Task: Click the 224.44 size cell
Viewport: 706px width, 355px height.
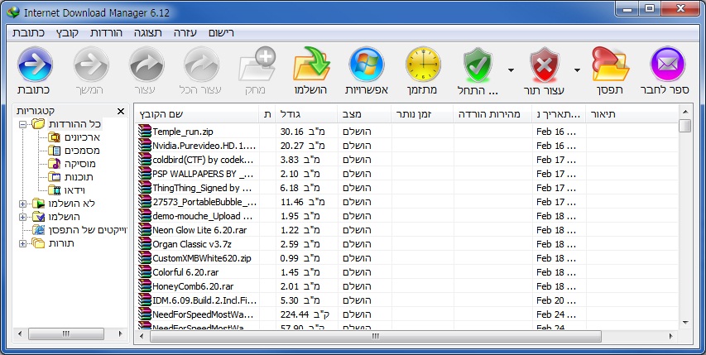Action: point(306,314)
